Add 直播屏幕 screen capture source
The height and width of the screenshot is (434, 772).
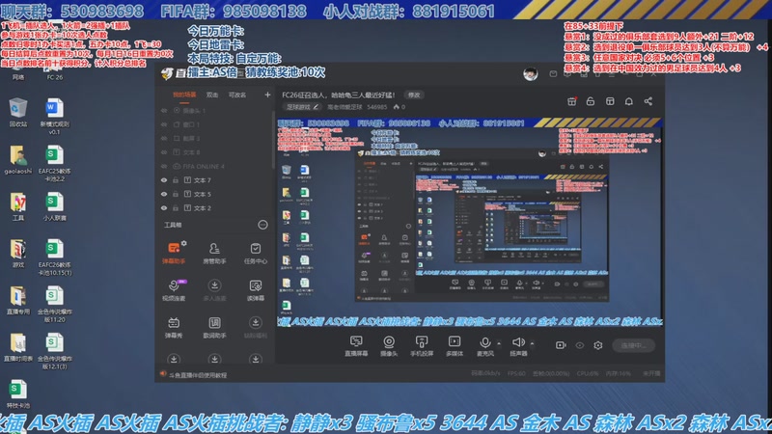tap(356, 346)
